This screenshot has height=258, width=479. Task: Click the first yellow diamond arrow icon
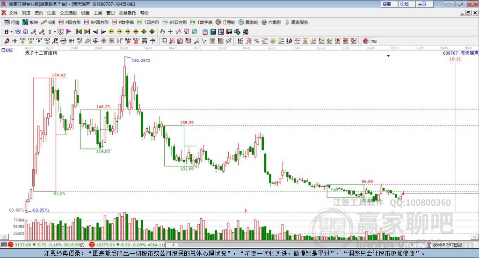(111, 32)
